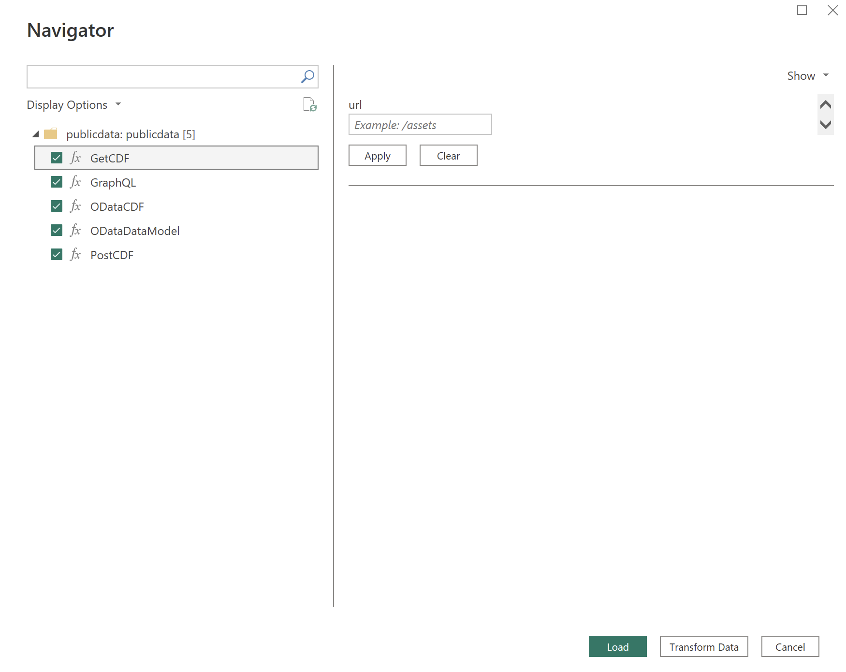Image resolution: width=846 pixels, height=672 pixels.
Task: Click the fx icon beside ODataCDF
Action: [x=75, y=206]
